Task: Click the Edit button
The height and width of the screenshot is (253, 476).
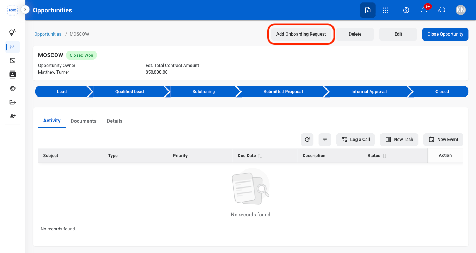Action: point(398,34)
